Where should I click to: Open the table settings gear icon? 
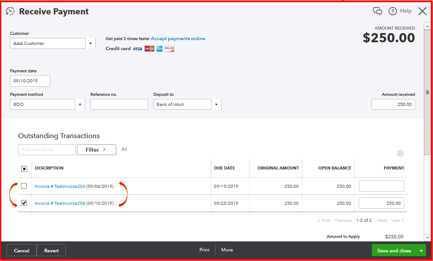400,154
